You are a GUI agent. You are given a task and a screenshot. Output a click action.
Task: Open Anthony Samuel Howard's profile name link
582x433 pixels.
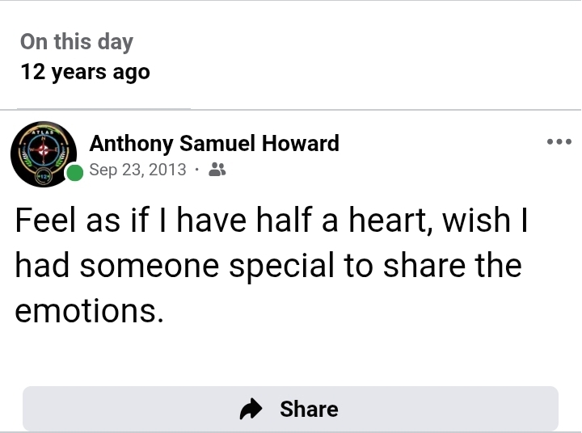pos(214,144)
